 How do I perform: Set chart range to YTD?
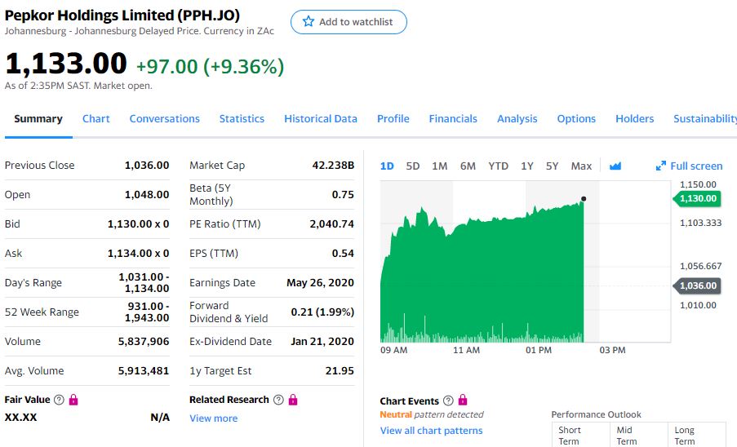tap(498, 166)
